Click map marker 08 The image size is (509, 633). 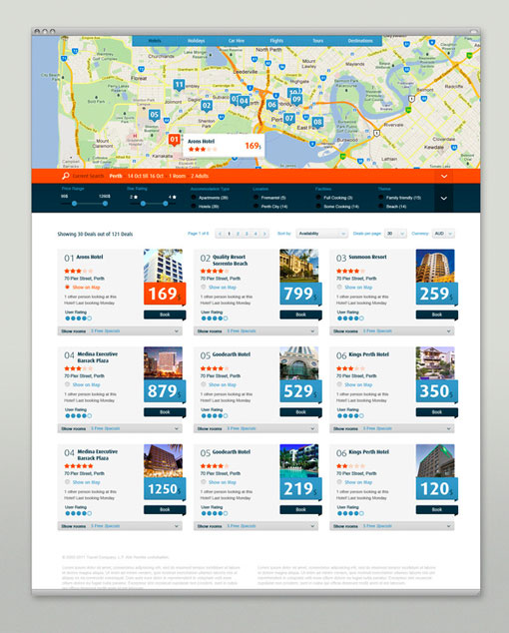[317, 123]
